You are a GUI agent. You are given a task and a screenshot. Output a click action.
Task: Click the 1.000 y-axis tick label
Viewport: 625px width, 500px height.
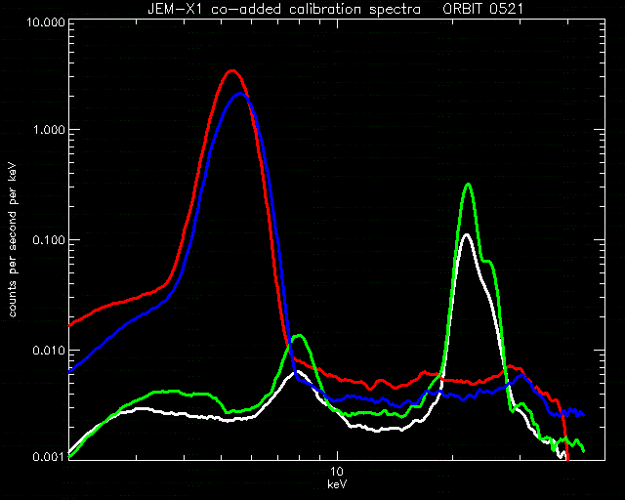tap(49, 130)
